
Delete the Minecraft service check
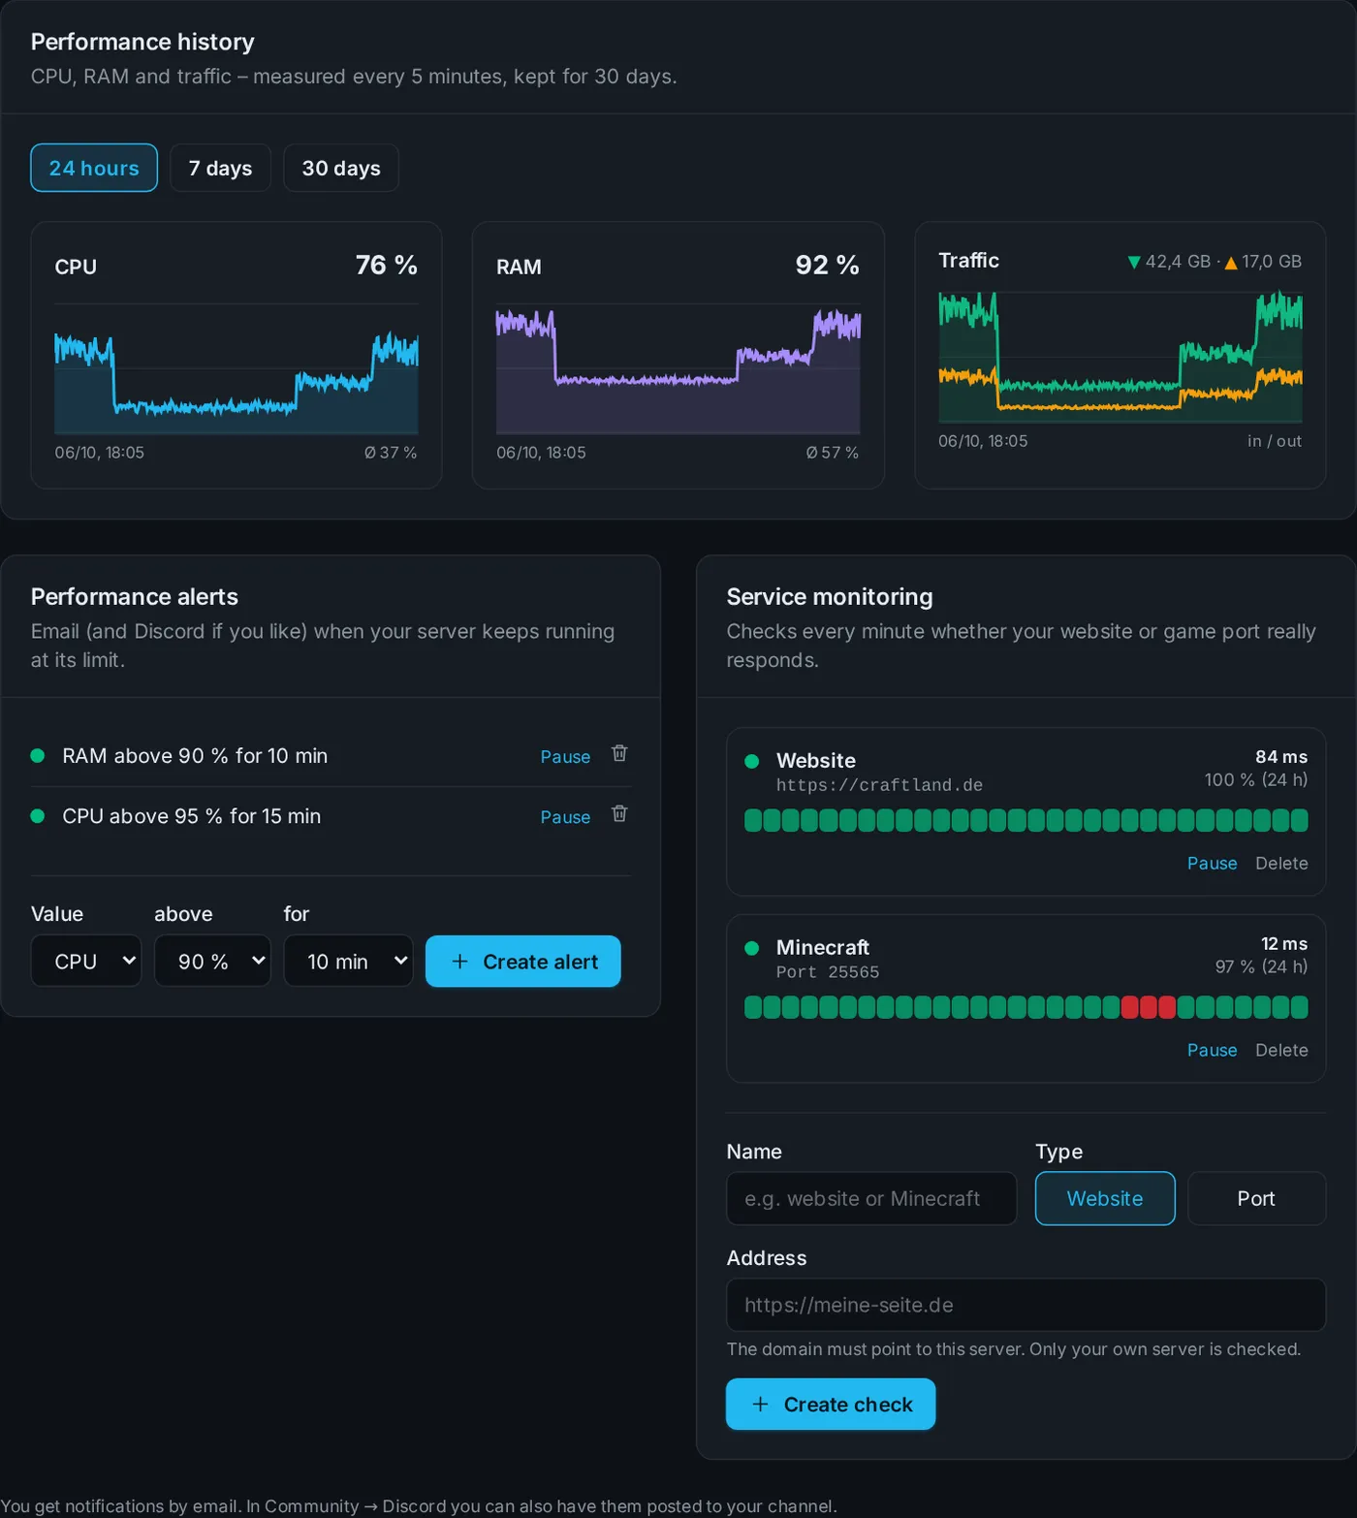[x=1281, y=1050]
